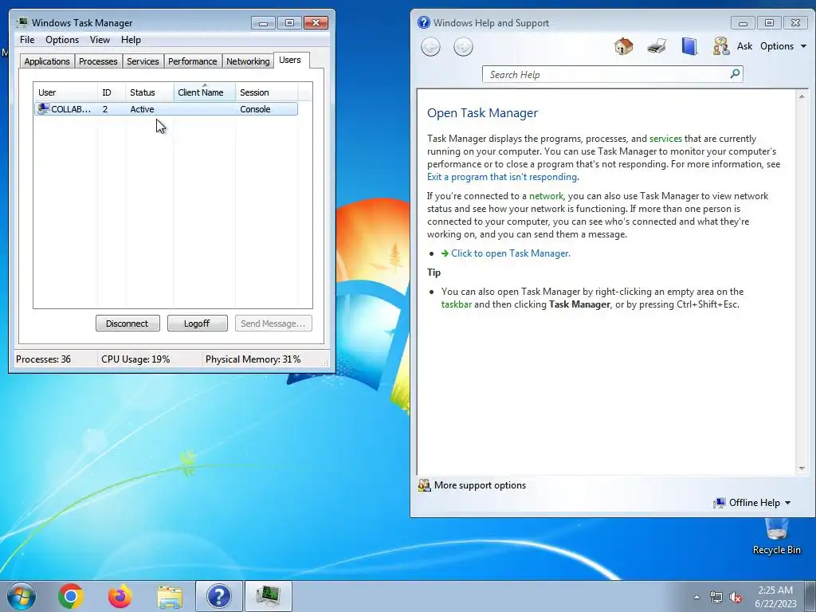Click 'Processes: 36' status entry

[43, 359]
